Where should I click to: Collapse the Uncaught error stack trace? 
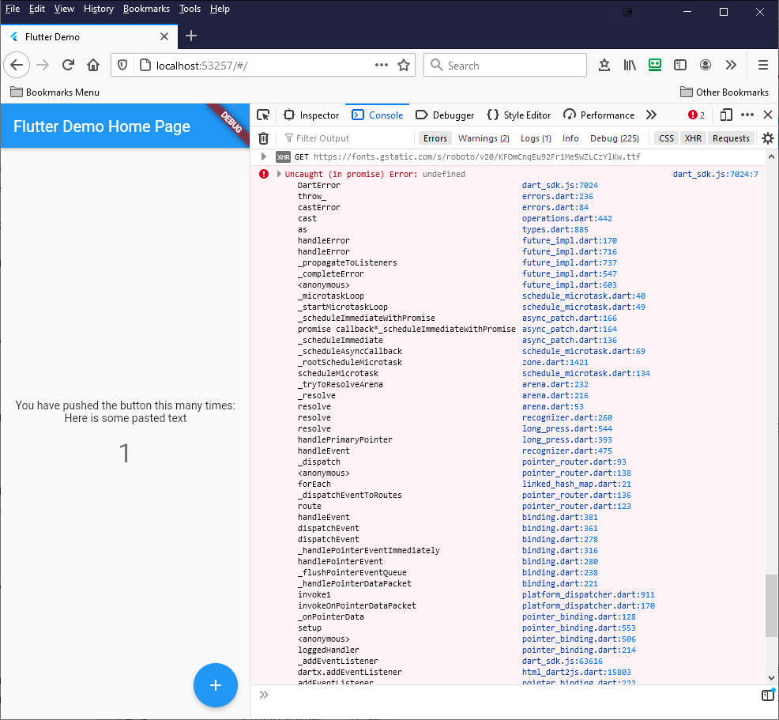pyautogui.click(x=279, y=174)
